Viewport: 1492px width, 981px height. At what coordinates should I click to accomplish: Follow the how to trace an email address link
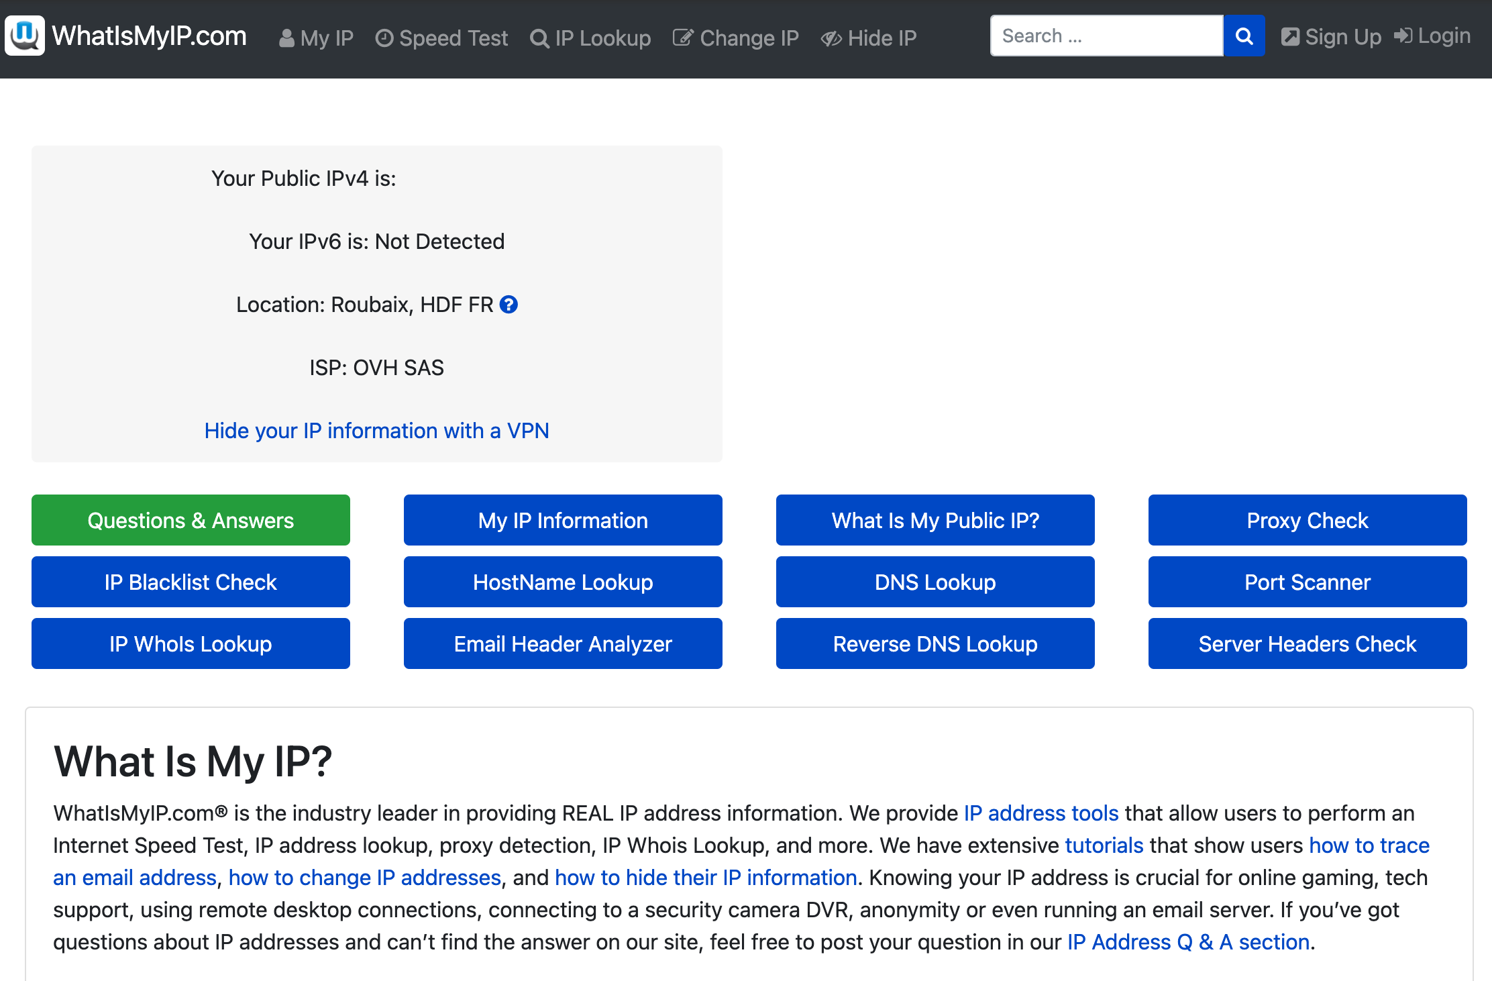coord(1369,845)
